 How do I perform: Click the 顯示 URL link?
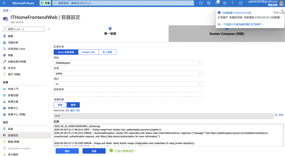[x=75, y=111]
